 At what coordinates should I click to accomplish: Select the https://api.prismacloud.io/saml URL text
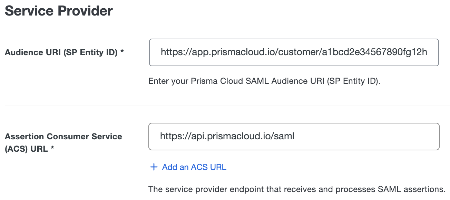point(227,136)
